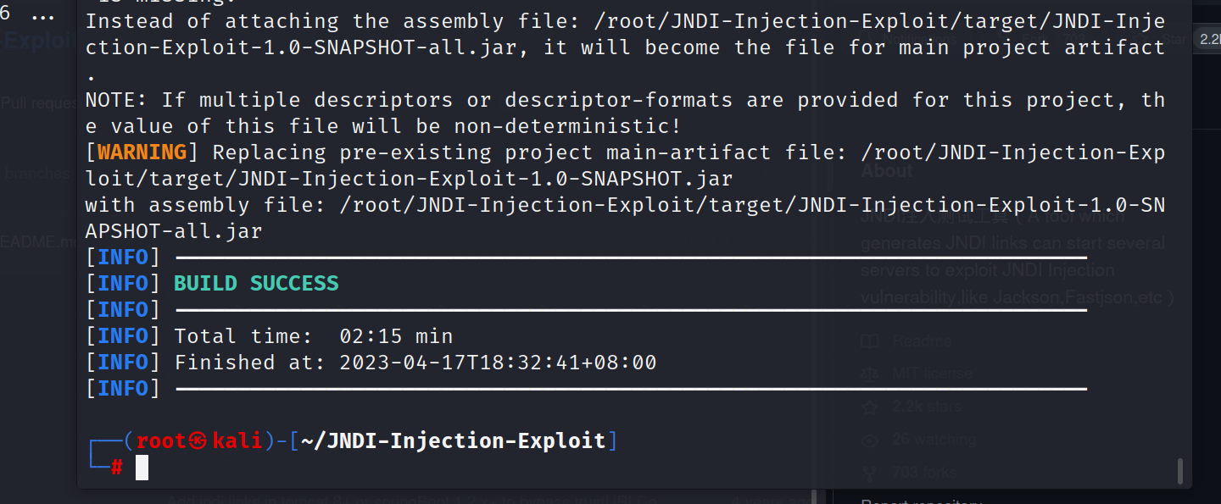Click the star icon beside 2.2k stars
The width and height of the screenshot is (1221, 504).
[x=868, y=407]
